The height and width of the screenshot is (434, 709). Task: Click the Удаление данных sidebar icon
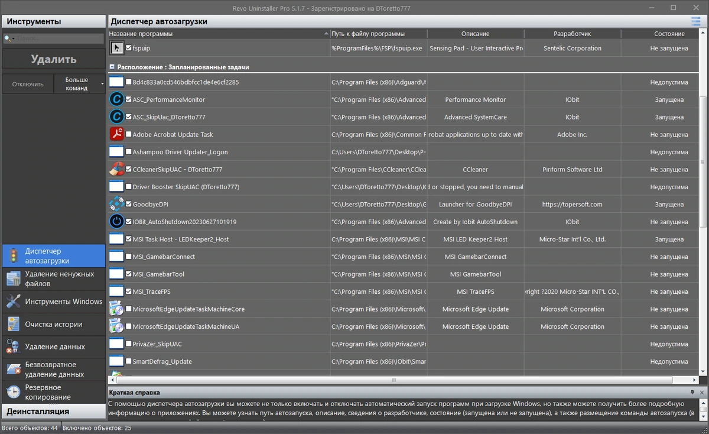tap(13, 346)
